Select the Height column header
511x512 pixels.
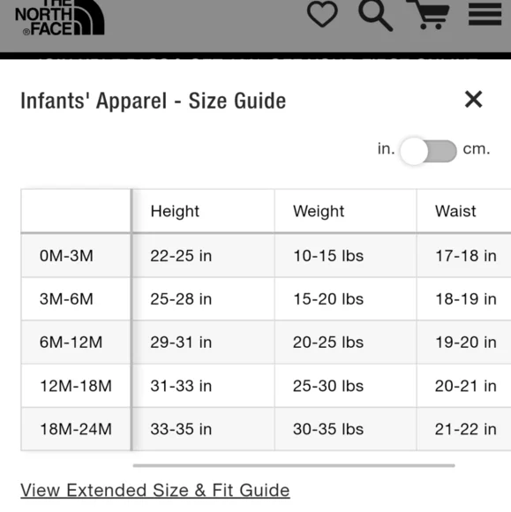[x=175, y=211]
